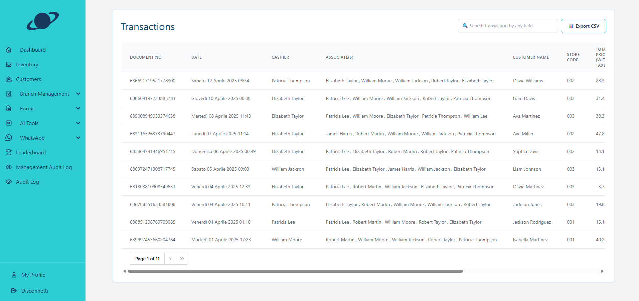
Task: Expand the Forms submenu chevron
Action: [78, 109]
